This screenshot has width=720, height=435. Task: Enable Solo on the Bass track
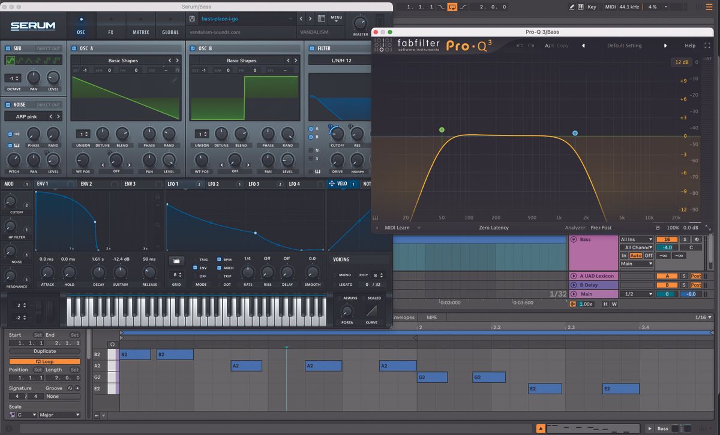click(685, 239)
